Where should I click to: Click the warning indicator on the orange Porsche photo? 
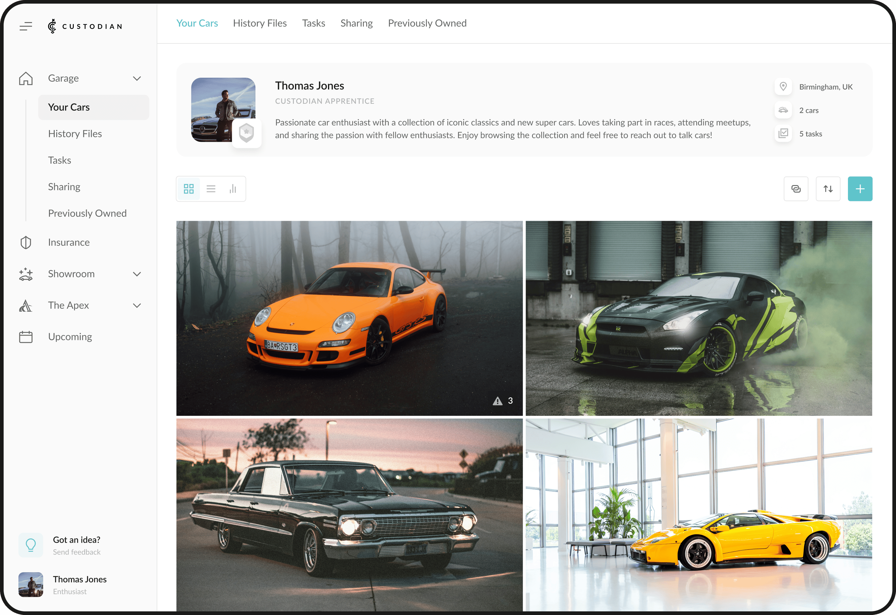[x=498, y=401]
